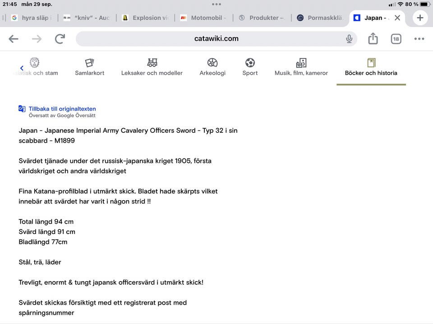
Task: Switch to the Pormaskklä tab
Action: click(320, 18)
